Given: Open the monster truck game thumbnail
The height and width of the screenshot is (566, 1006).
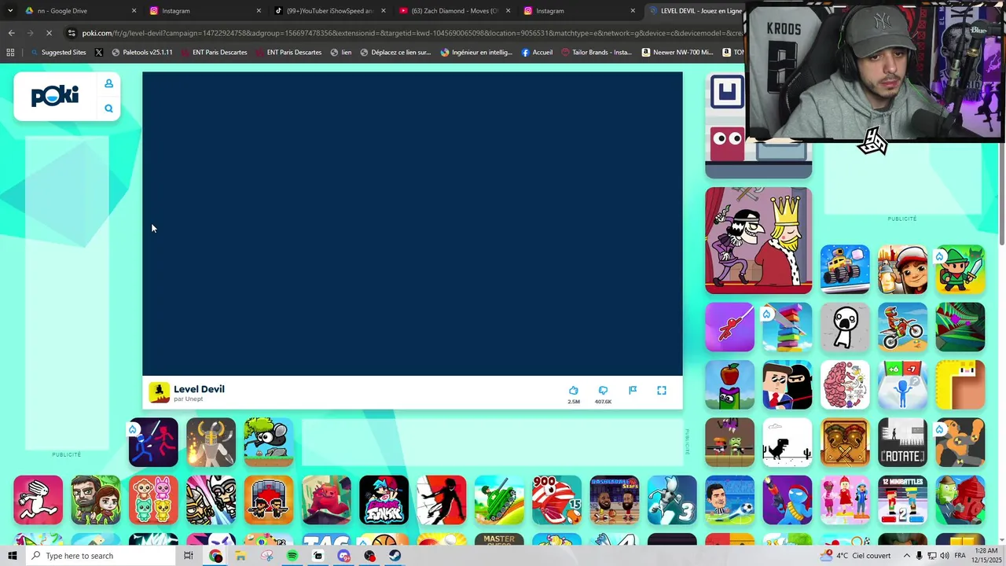Looking at the screenshot, I should [845, 270].
